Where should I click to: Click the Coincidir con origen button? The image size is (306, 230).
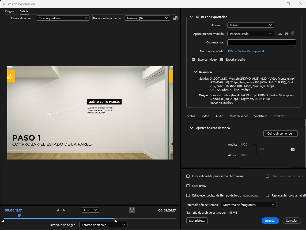coord(281,133)
